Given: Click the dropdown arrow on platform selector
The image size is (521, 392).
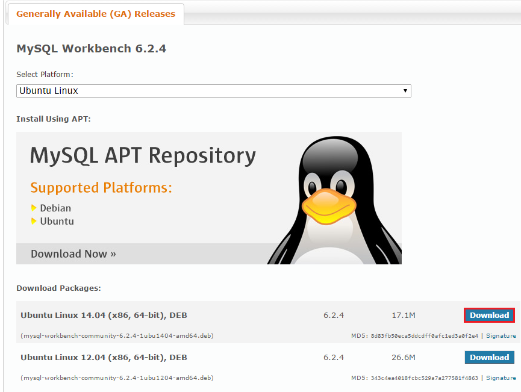Looking at the screenshot, I should pos(405,90).
